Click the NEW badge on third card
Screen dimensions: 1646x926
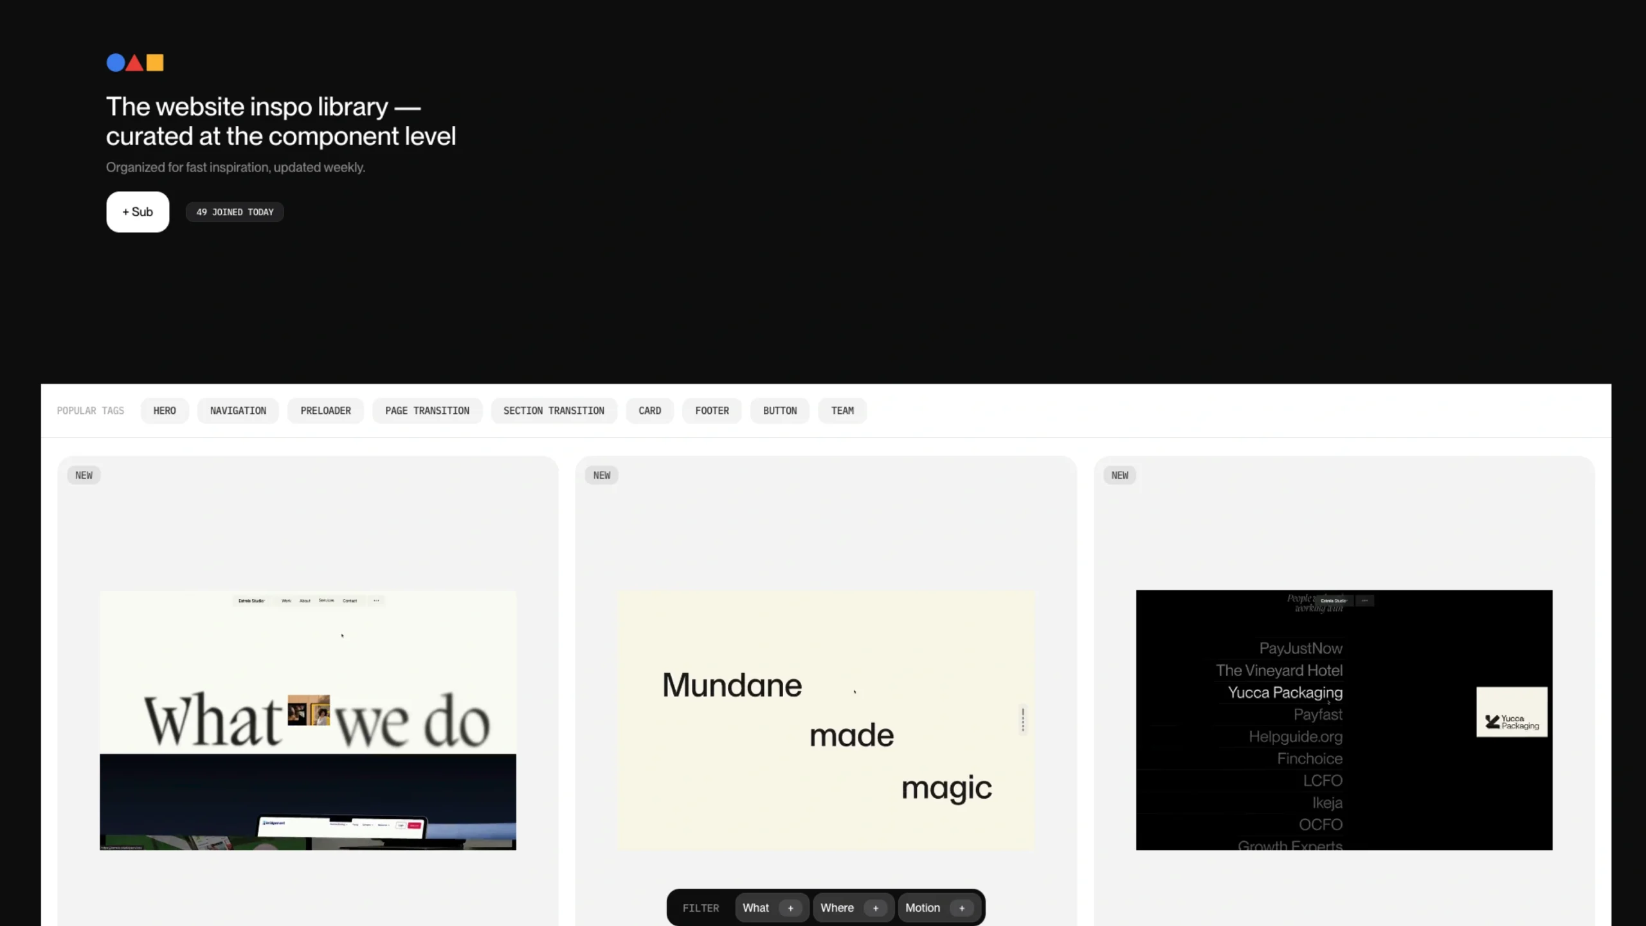pos(1119,476)
